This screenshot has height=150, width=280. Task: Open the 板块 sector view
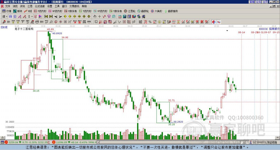point(17,11)
